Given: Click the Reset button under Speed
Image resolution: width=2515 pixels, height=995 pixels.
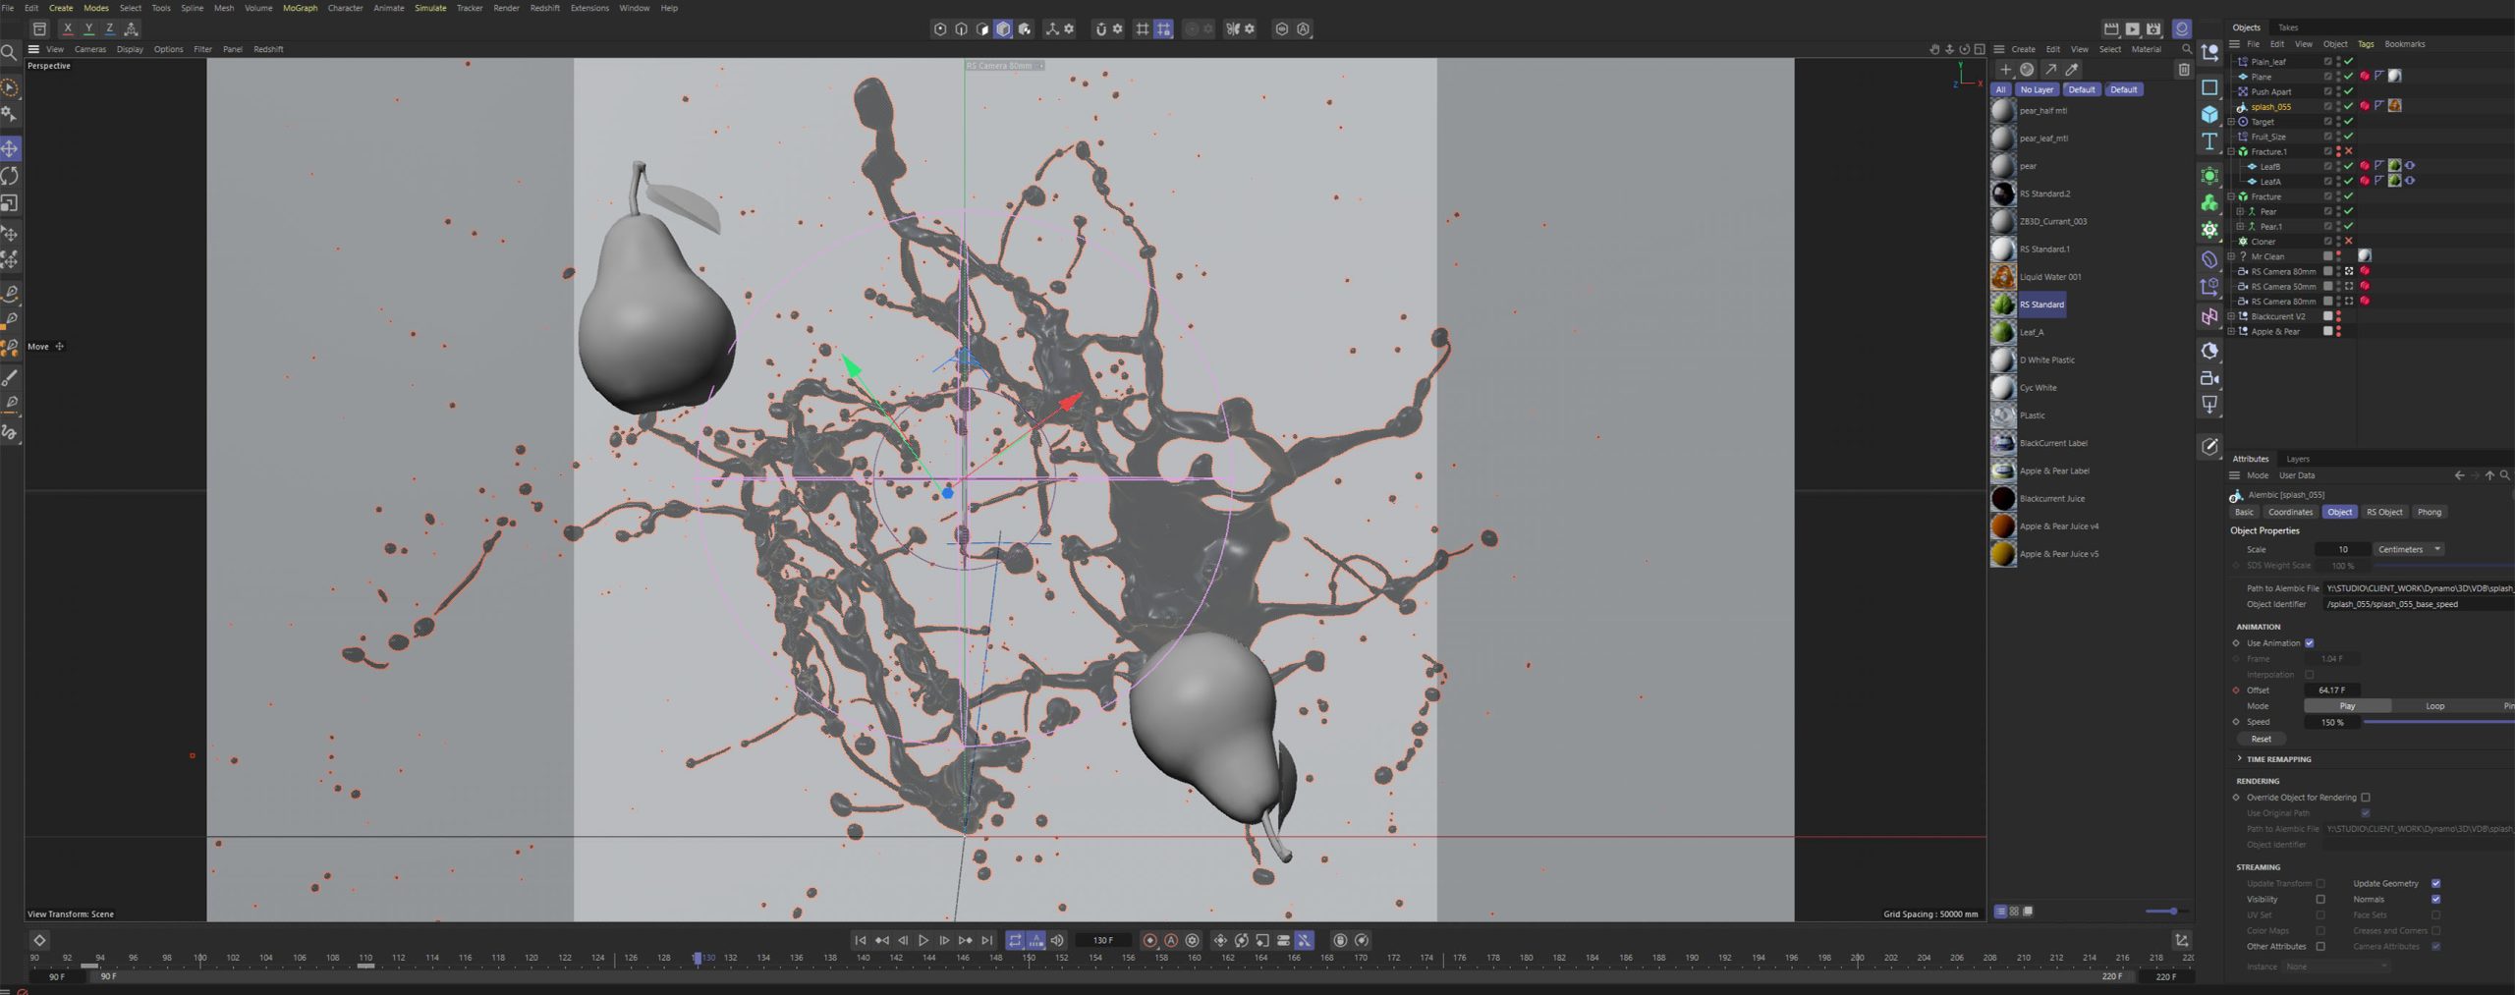Looking at the screenshot, I should pyautogui.click(x=2261, y=740).
